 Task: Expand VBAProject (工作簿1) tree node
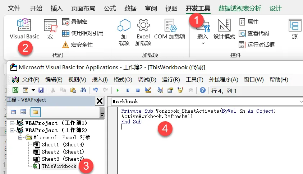[12, 123]
